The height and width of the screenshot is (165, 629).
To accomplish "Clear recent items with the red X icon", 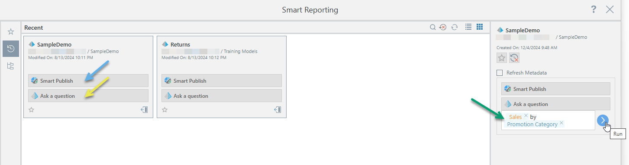I will click(x=443, y=27).
